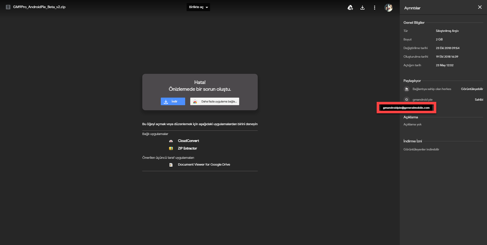This screenshot has width=487, height=245.
Task: Click the zip file type icon beside filename
Action: (x=8, y=7)
